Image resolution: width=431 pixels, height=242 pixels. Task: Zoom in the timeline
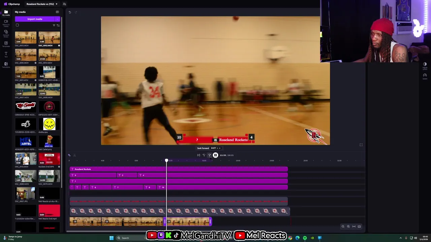click(x=348, y=227)
